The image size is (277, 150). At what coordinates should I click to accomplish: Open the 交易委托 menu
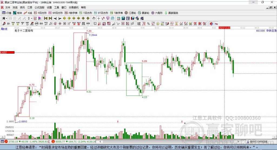[74, 7]
